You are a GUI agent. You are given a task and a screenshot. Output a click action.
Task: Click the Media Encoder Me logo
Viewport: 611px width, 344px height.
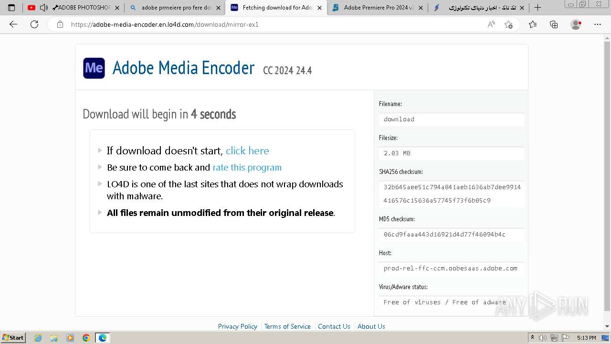[x=94, y=68]
